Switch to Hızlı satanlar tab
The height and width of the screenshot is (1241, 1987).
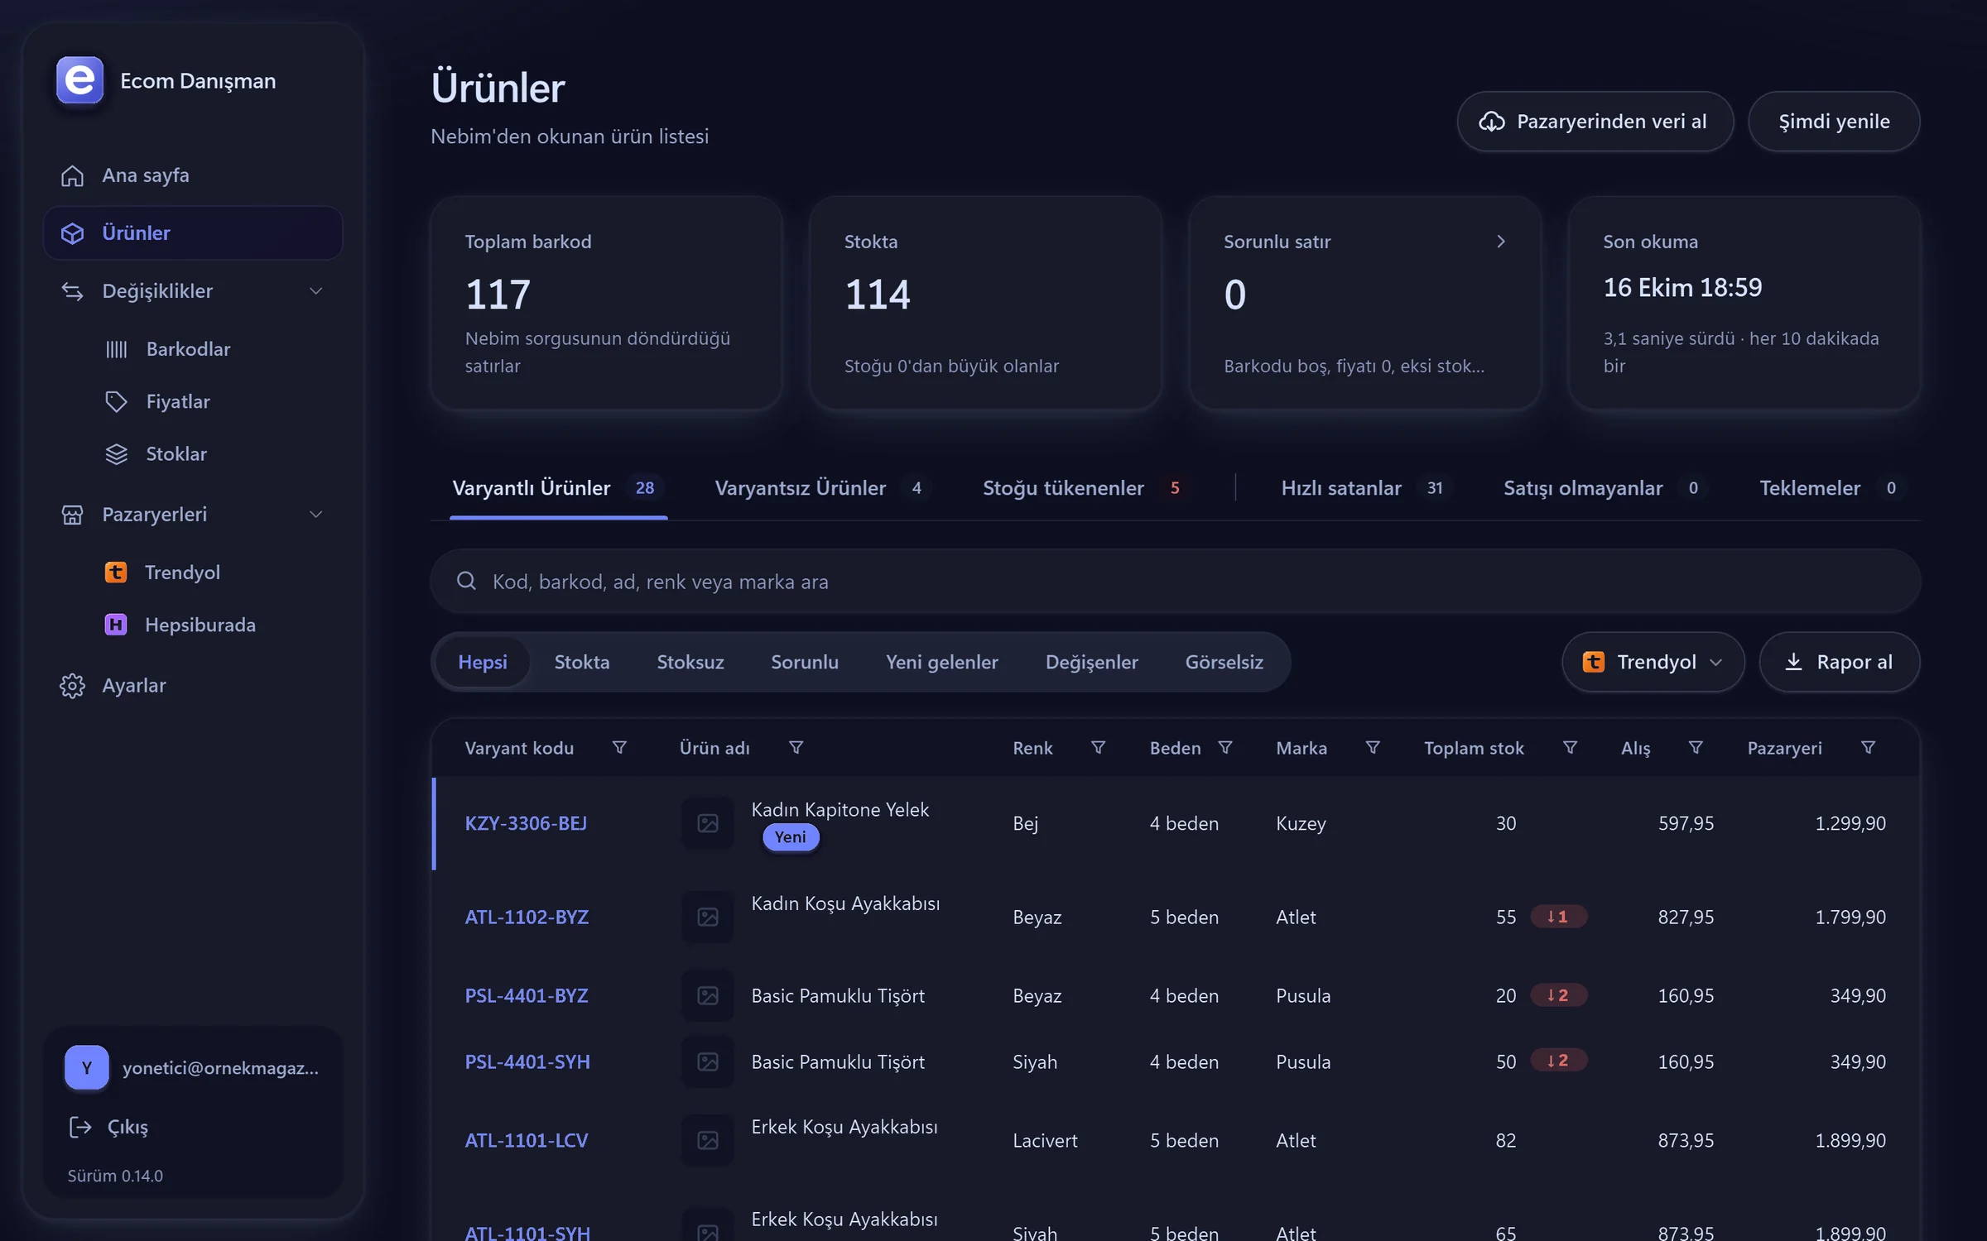click(x=1366, y=488)
